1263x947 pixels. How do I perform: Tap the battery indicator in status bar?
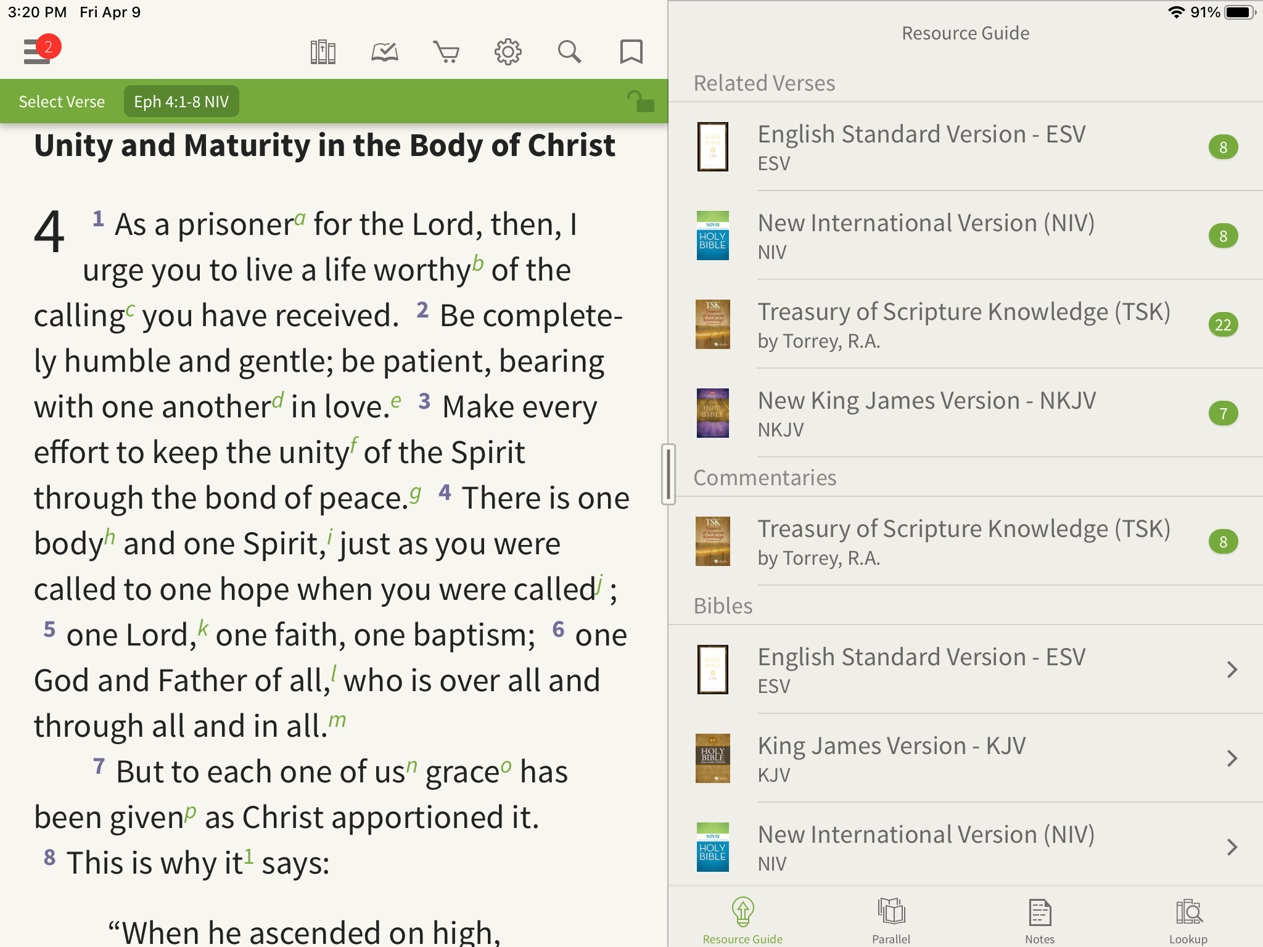(1240, 12)
